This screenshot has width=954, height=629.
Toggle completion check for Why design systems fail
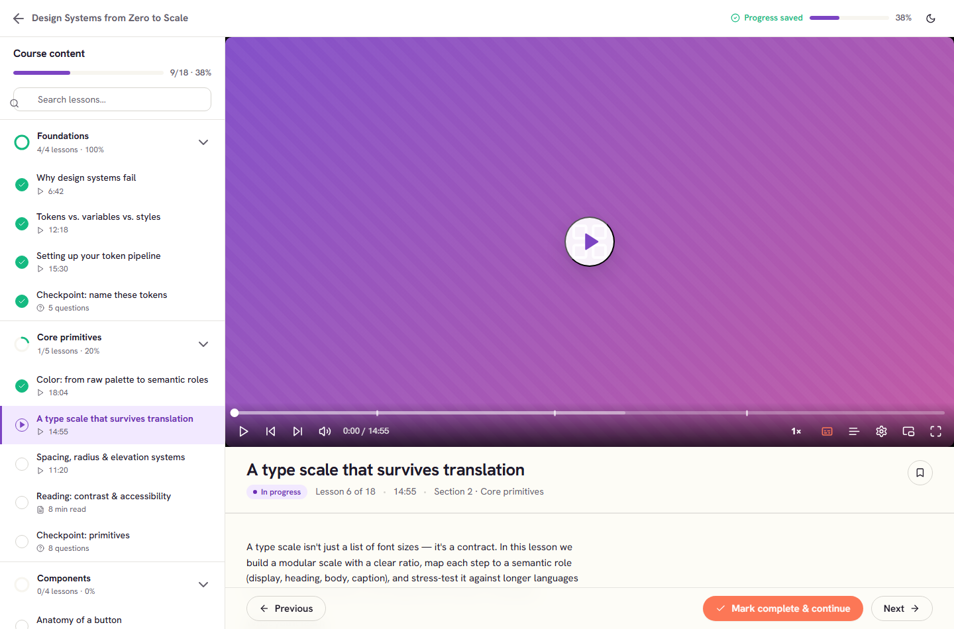[x=22, y=185]
